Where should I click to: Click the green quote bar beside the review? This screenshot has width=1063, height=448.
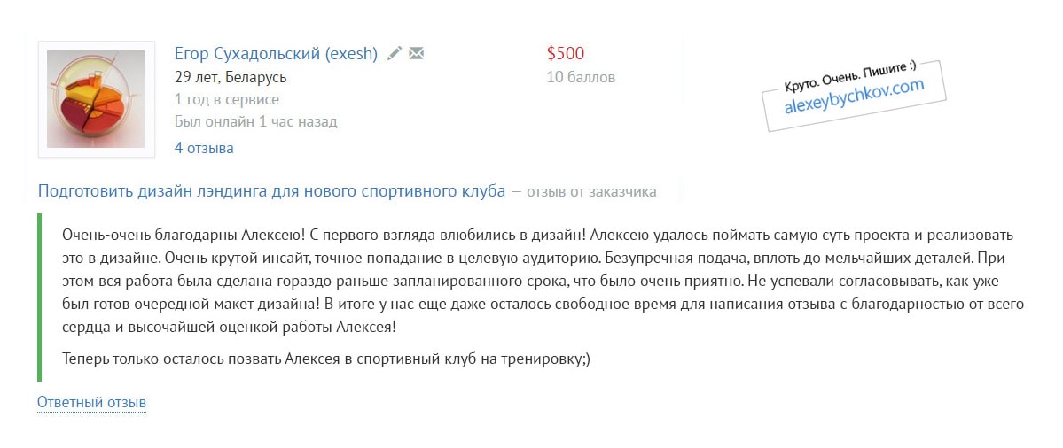pyautogui.click(x=40, y=297)
